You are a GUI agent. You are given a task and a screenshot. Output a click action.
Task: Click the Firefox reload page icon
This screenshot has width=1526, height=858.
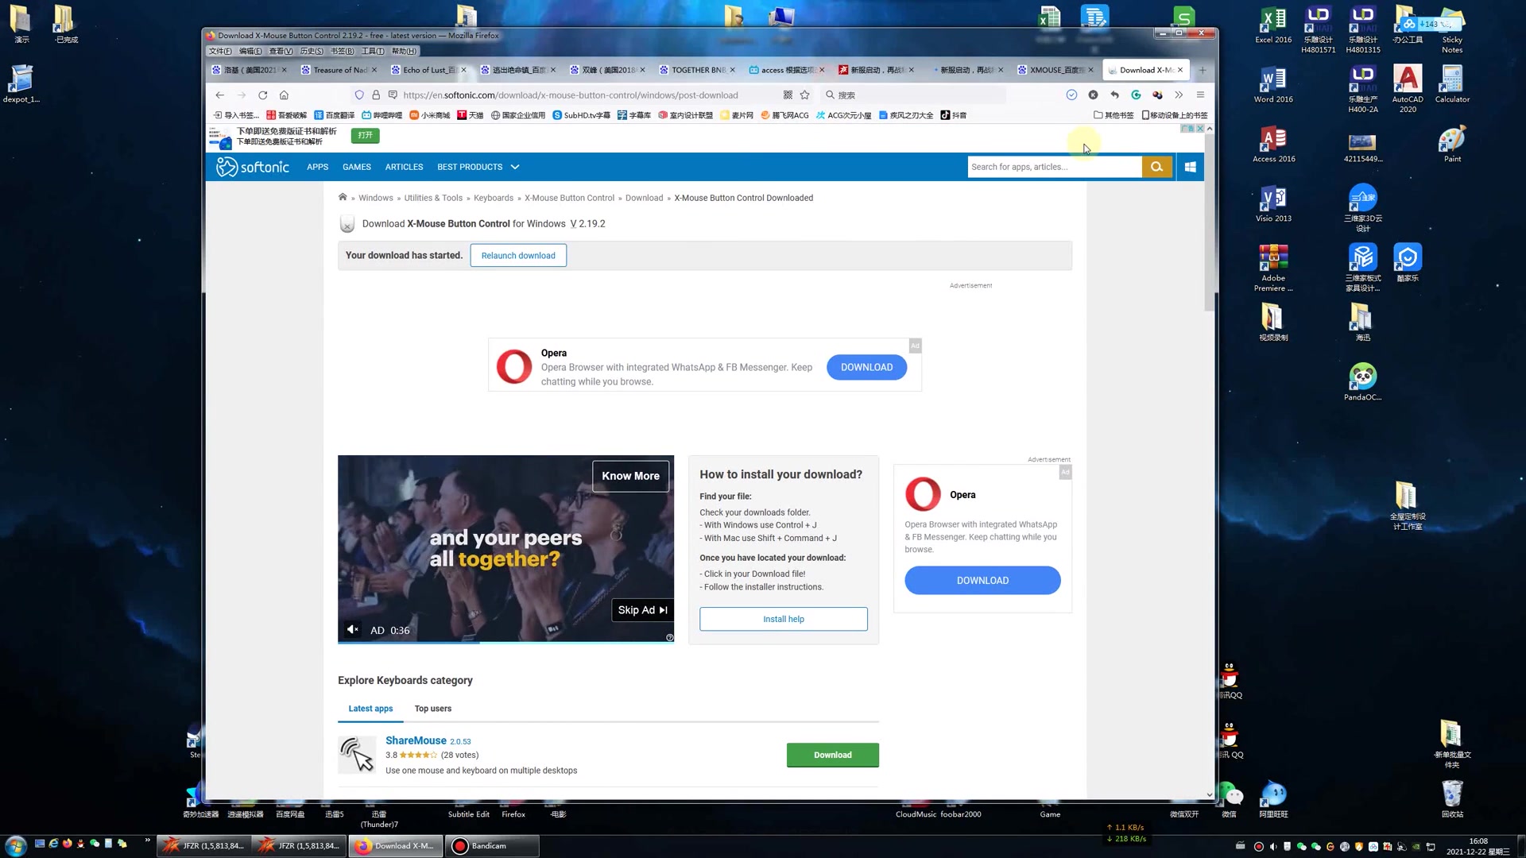coord(262,95)
